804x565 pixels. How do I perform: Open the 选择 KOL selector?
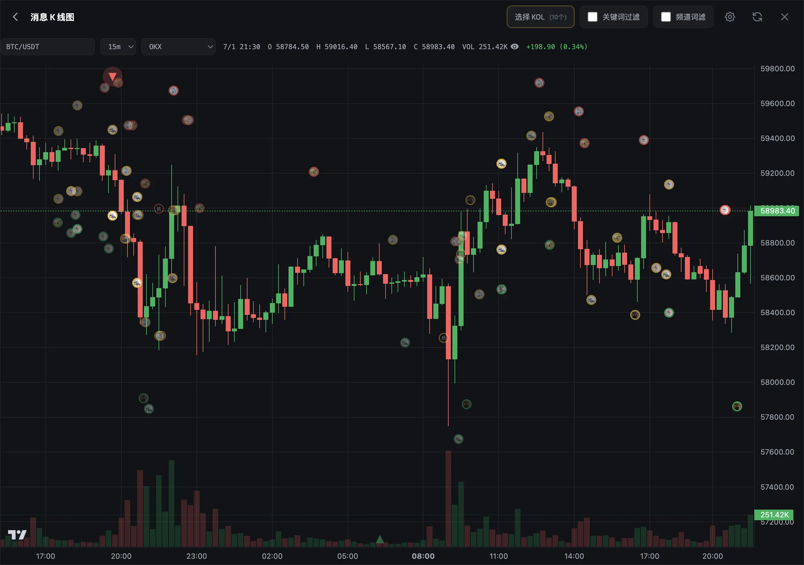pos(540,17)
